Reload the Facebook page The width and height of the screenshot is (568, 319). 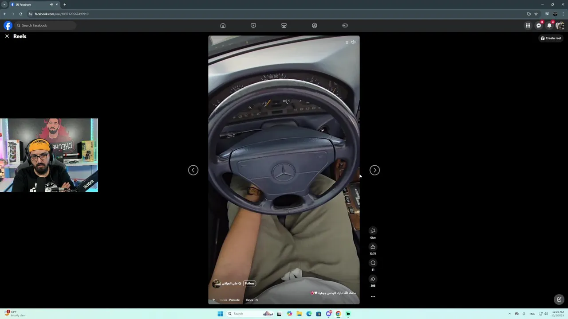(20, 14)
